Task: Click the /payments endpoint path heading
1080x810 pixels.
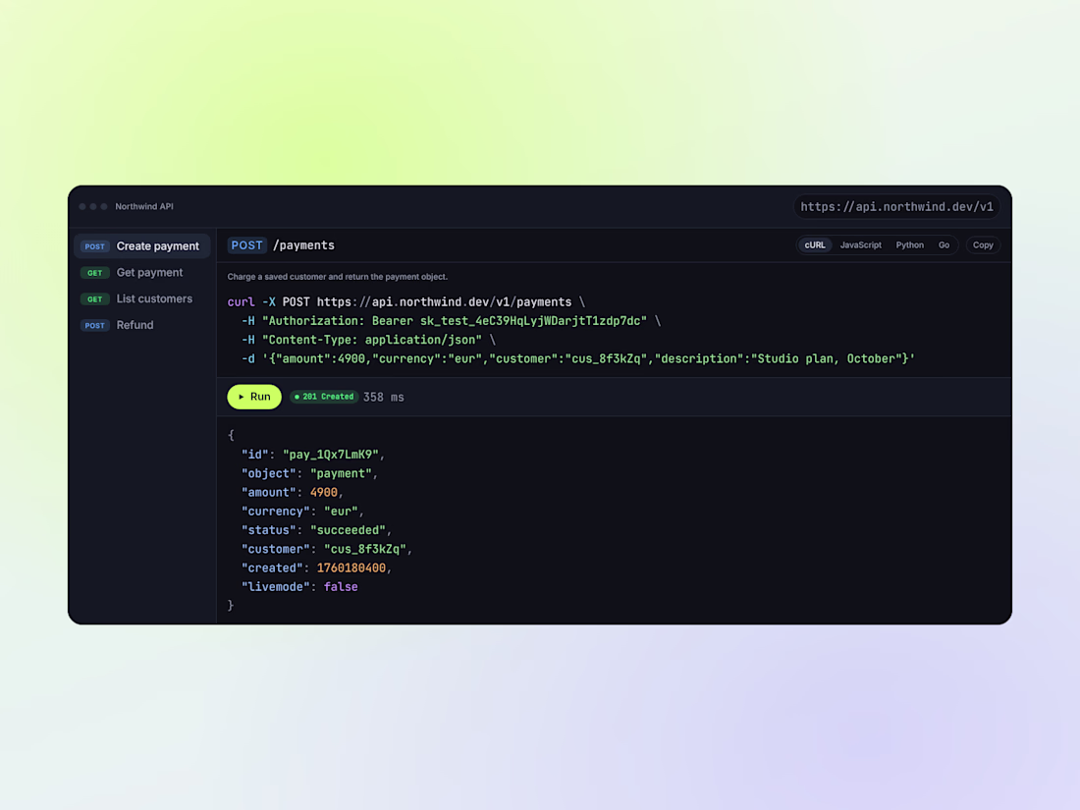Action: pyautogui.click(x=303, y=245)
